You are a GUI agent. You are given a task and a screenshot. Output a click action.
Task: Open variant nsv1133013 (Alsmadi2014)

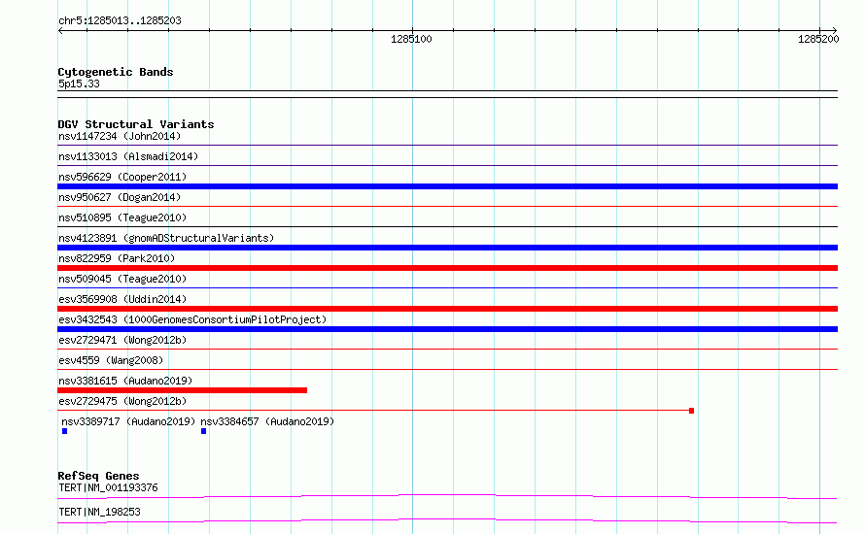[128, 156]
